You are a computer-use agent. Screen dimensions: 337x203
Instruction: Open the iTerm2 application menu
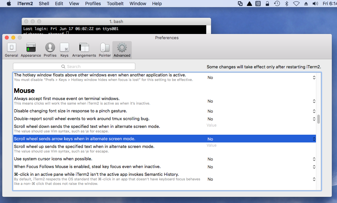pyautogui.click(x=25, y=4)
